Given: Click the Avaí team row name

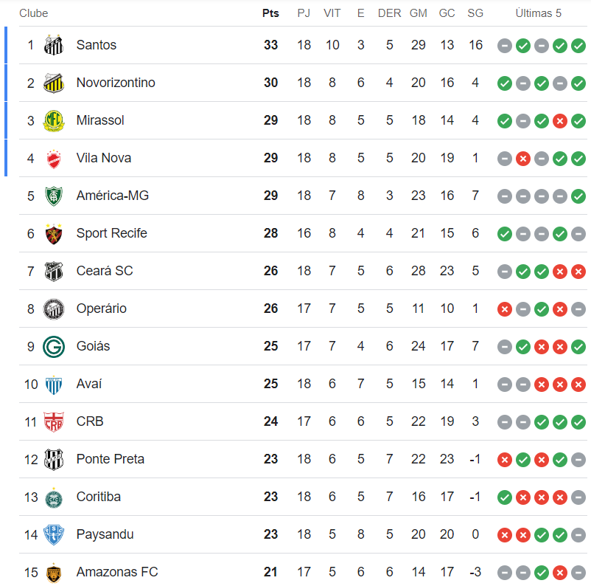Looking at the screenshot, I should tap(89, 384).
